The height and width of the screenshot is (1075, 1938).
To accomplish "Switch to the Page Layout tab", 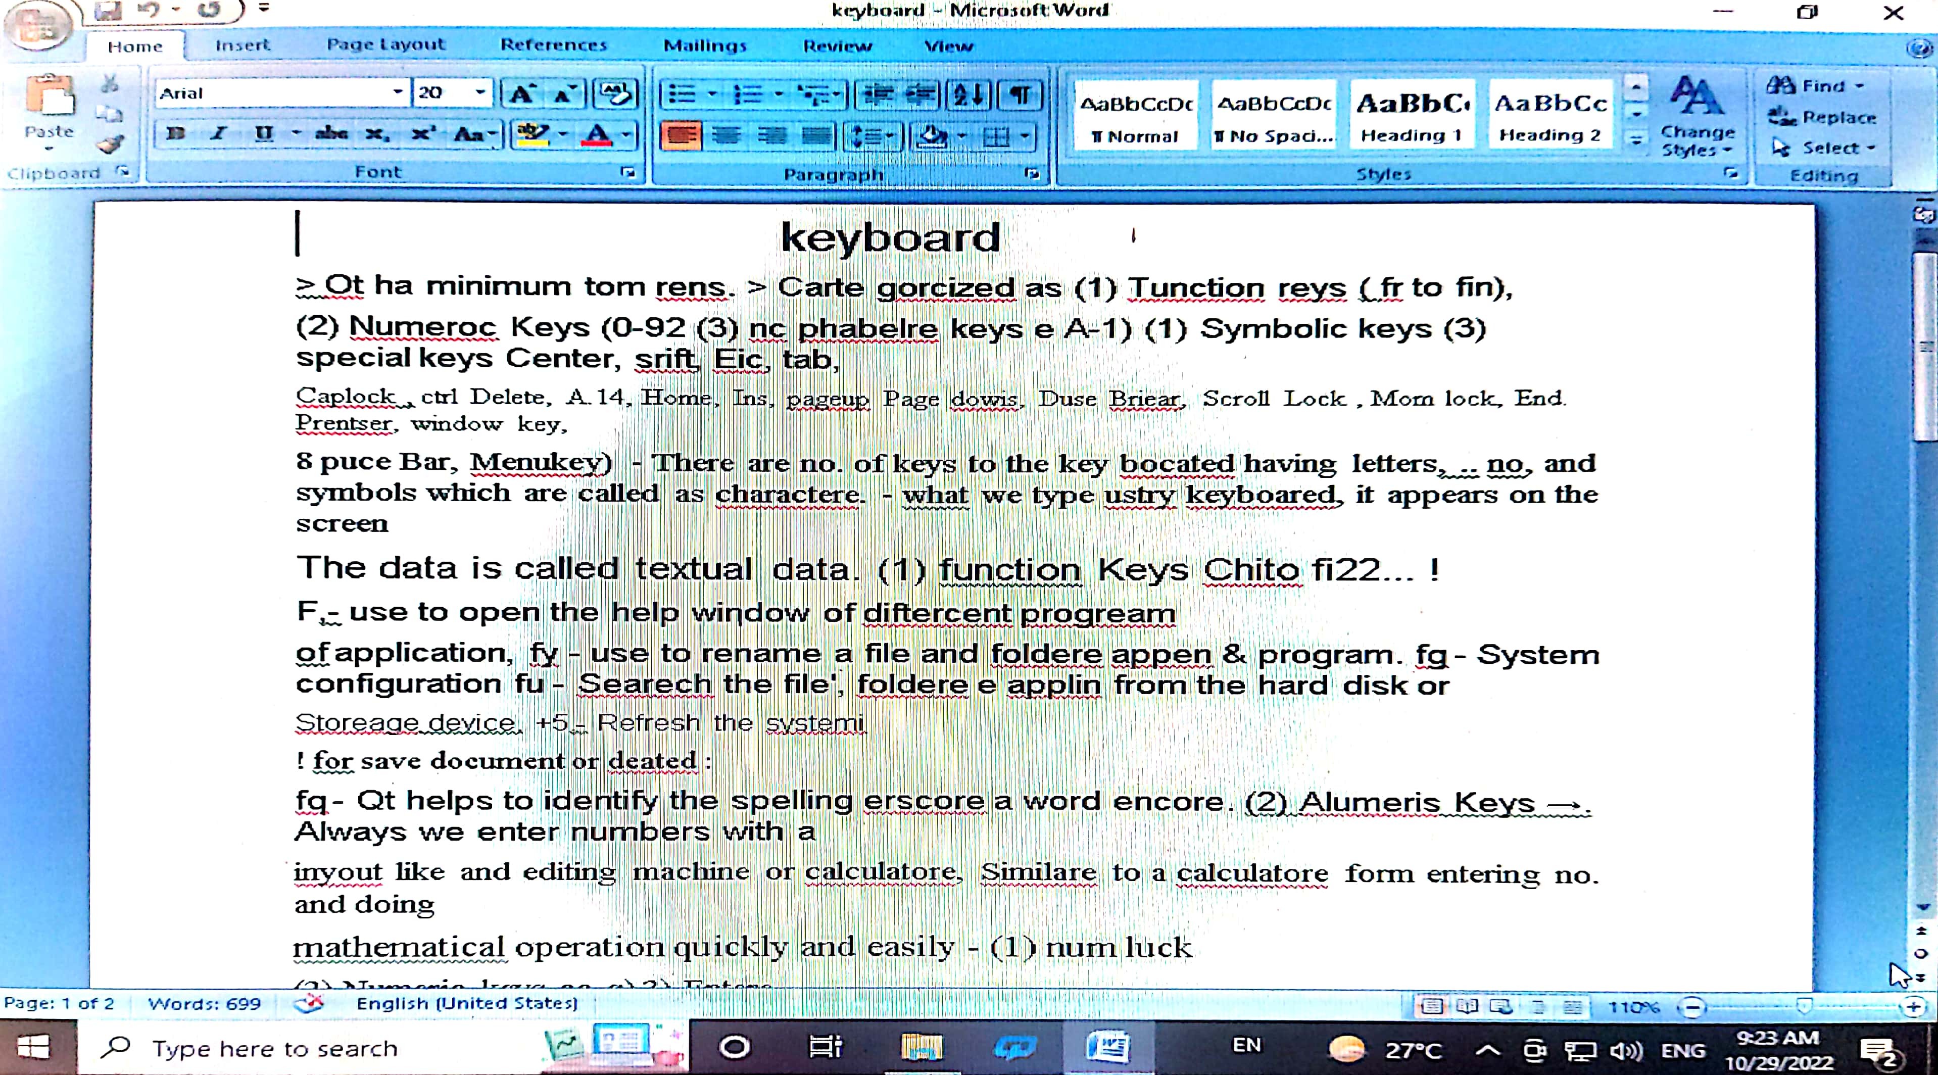I will (385, 45).
